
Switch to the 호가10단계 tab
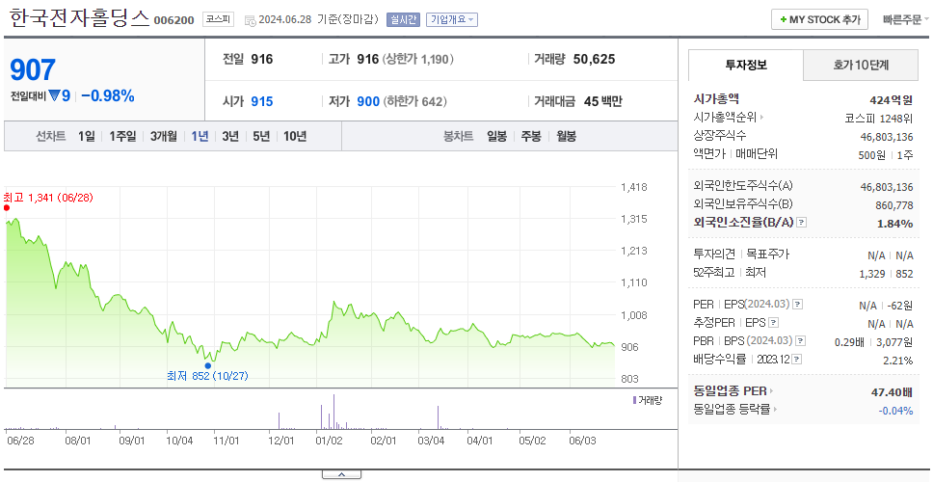(x=861, y=65)
